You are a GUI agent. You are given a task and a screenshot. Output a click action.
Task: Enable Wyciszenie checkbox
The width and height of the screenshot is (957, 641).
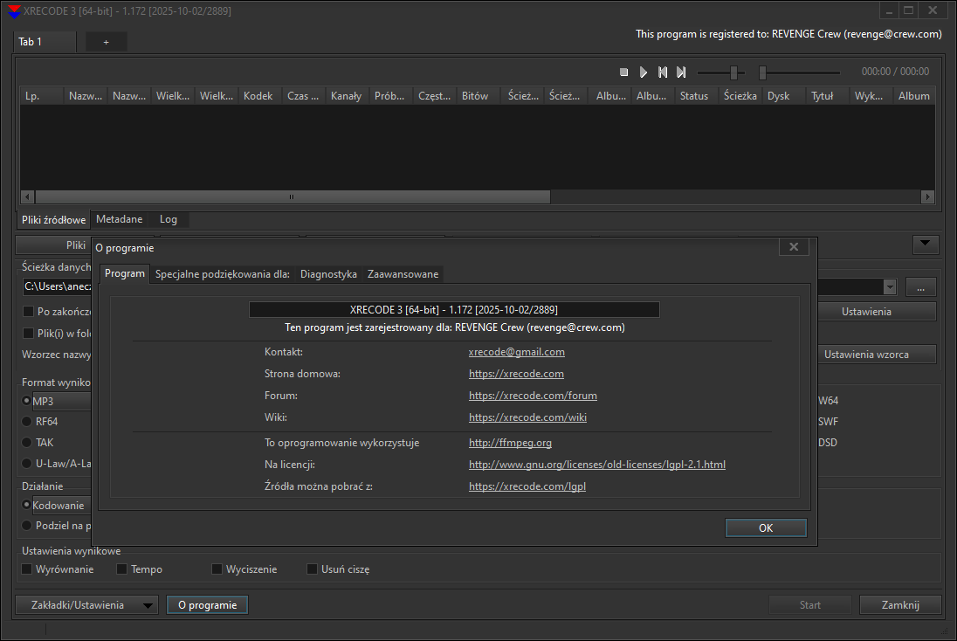pyautogui.click(x=217, y=569)
